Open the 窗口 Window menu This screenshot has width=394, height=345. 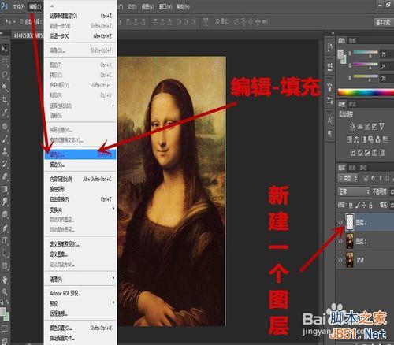coord(165,6)
